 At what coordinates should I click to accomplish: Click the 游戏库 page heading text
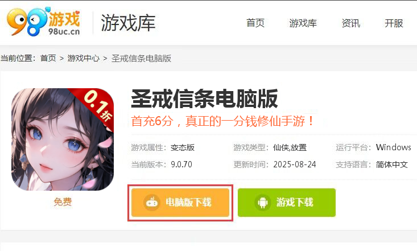128,23
